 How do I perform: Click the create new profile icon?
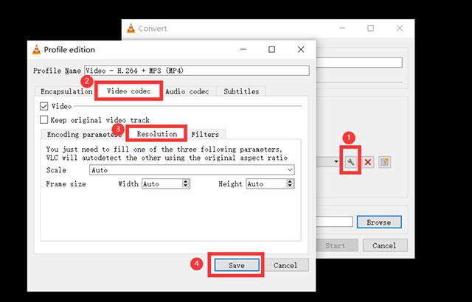pyautogui.click(x=384, y=162)
